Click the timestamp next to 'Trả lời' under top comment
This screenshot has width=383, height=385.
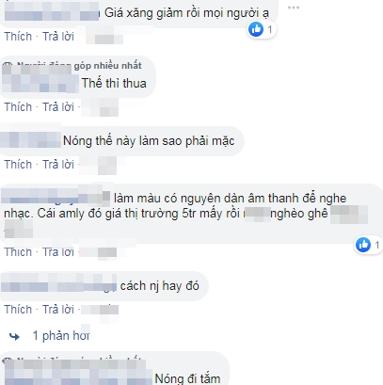coord(104,37)
